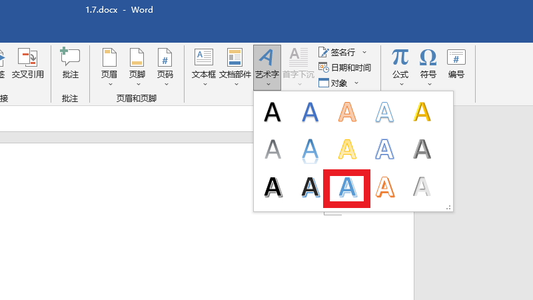Click the gallery resize grip at bottom-right corner
Screen dimensions: 533x300
pyautogui.click(x=448, y=207)
